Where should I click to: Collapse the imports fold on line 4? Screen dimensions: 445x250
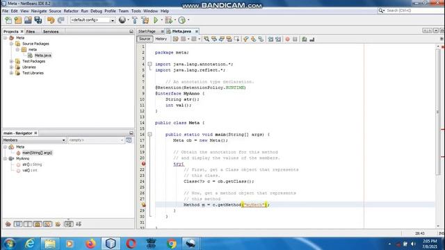tap(150, 64)
